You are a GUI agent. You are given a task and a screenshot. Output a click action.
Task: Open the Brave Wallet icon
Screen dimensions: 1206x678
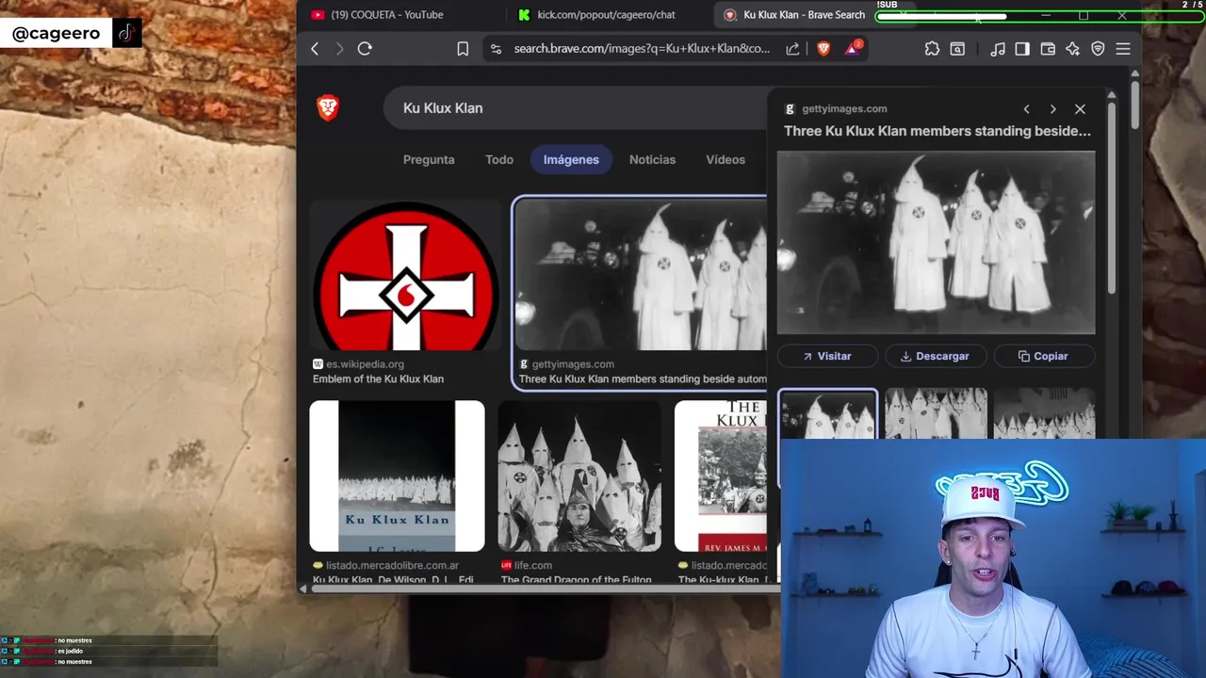click(x=1048, y=49)
